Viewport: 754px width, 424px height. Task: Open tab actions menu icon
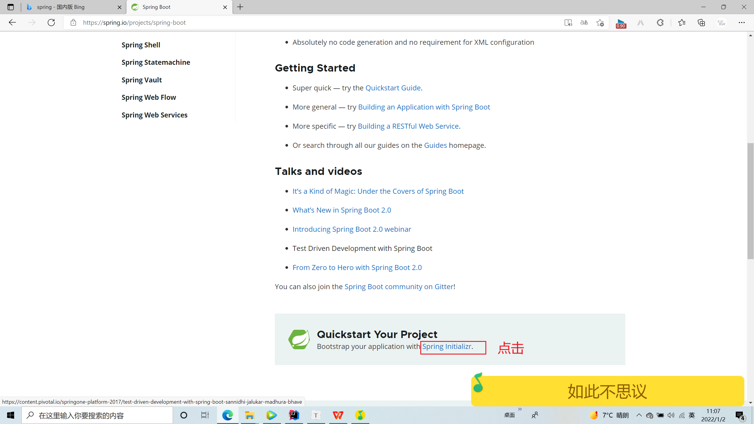point(11,7)
